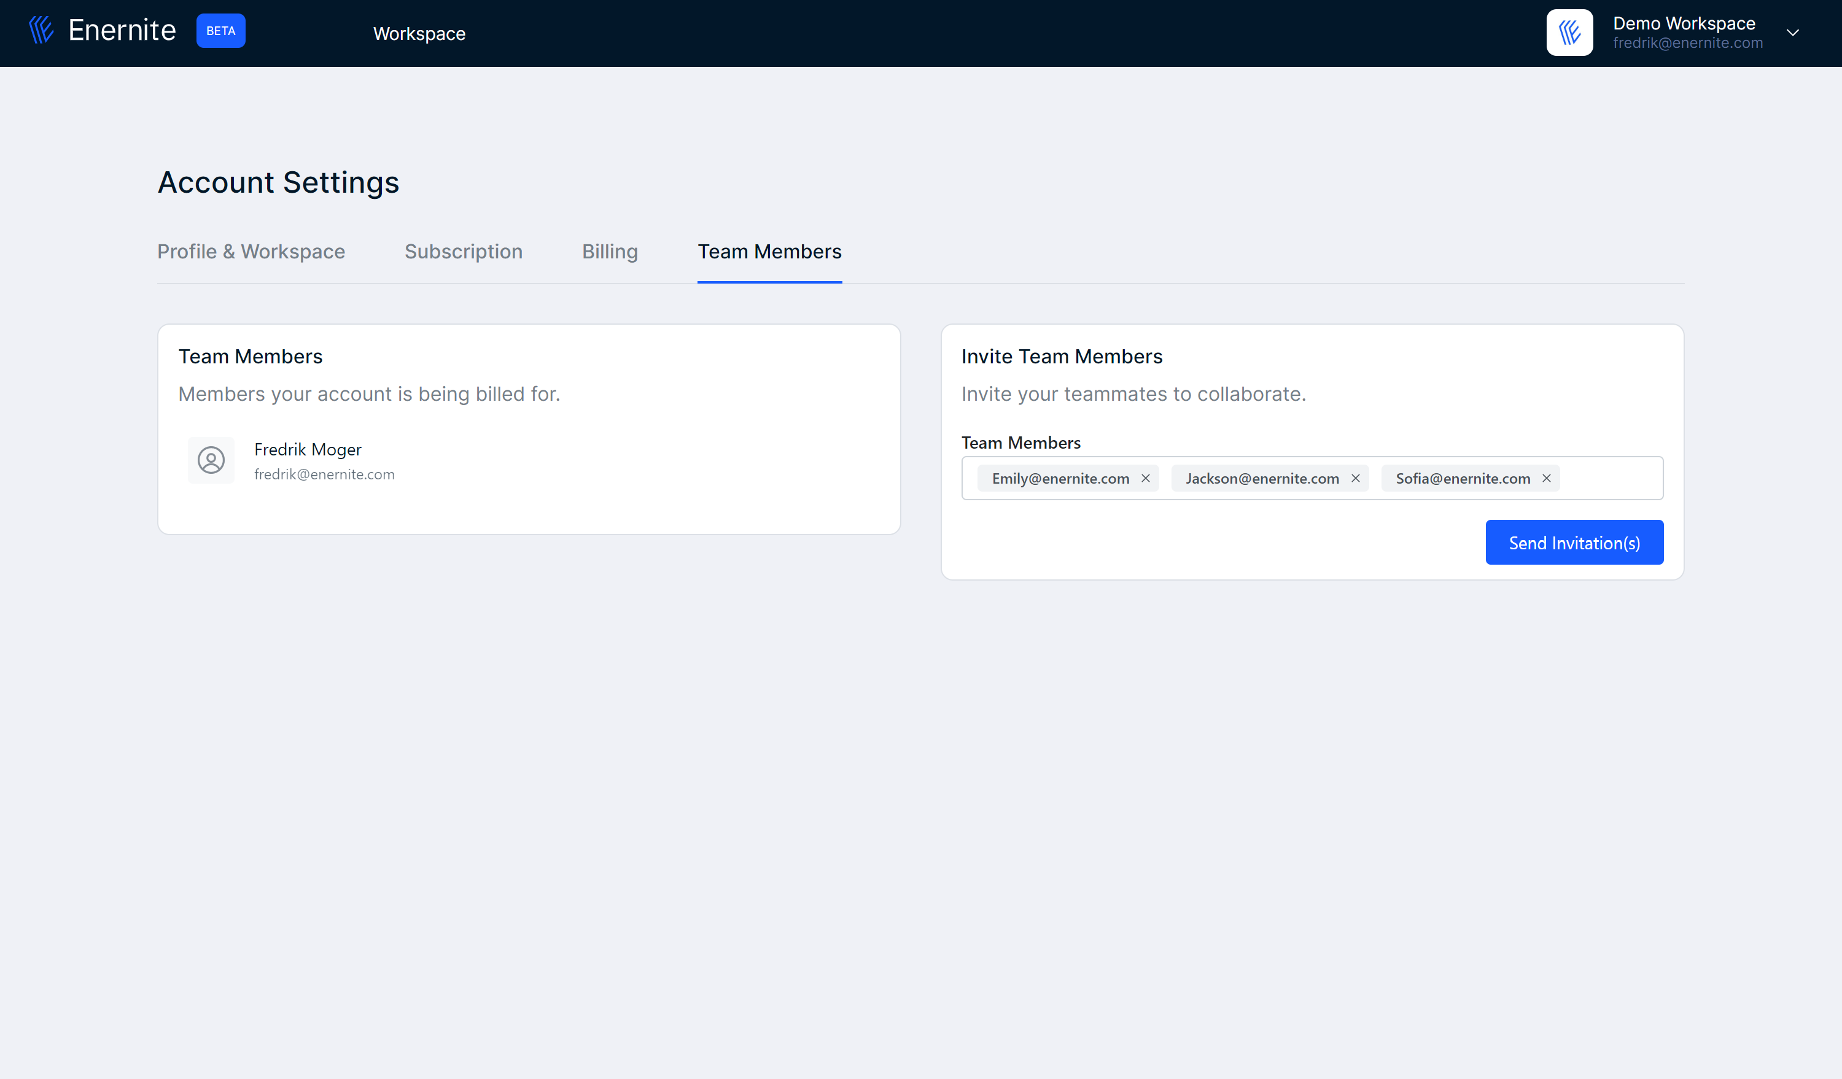
Task: Click Fredrik Moger's user avatar icon
Action: point(211,460)
